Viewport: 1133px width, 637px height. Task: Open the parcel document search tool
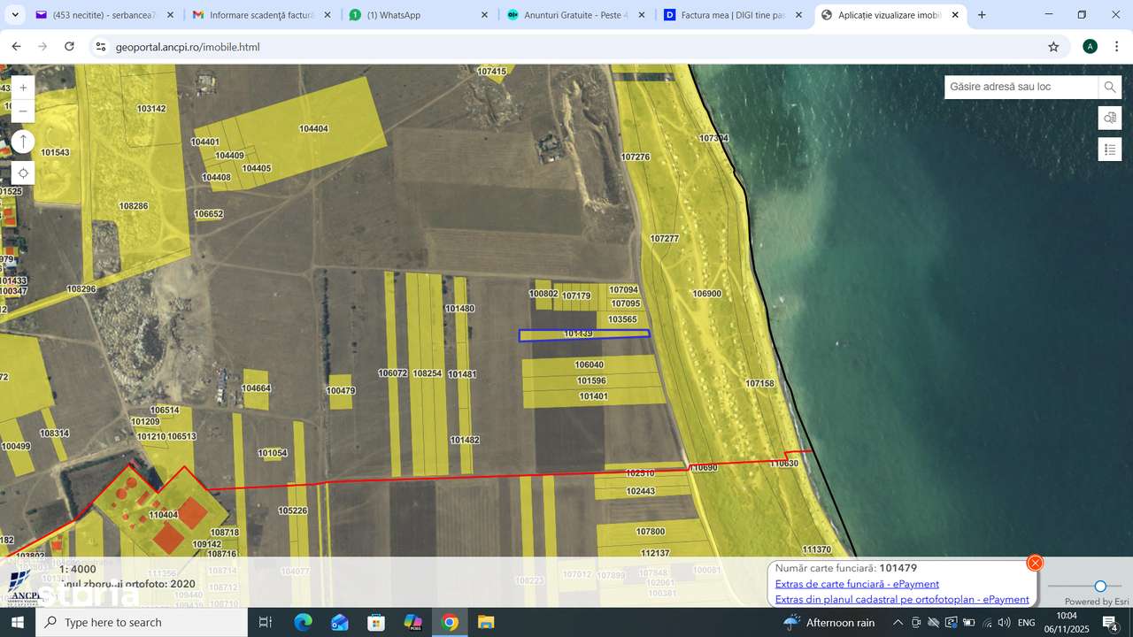(x=1110, y=118)
